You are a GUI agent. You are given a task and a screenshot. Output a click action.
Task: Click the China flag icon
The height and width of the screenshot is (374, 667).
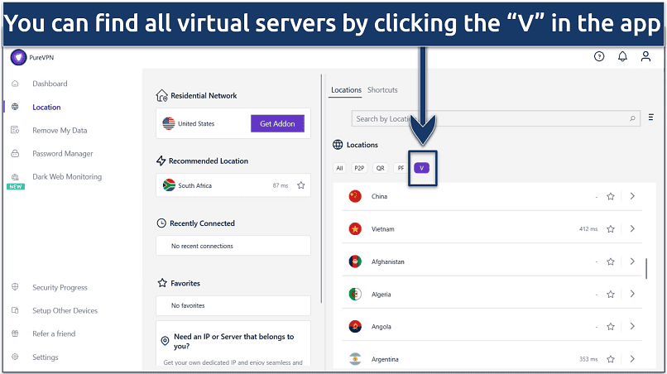pyautogui.click(x=355, y=196)
